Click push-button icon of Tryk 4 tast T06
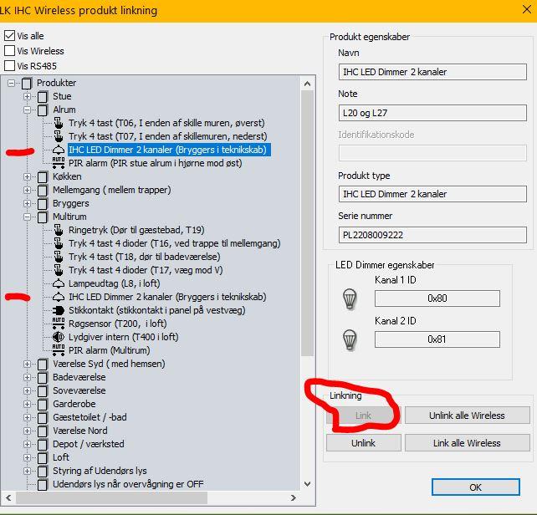This screenshot has width=537, height=515. click(x=59, y=123)
